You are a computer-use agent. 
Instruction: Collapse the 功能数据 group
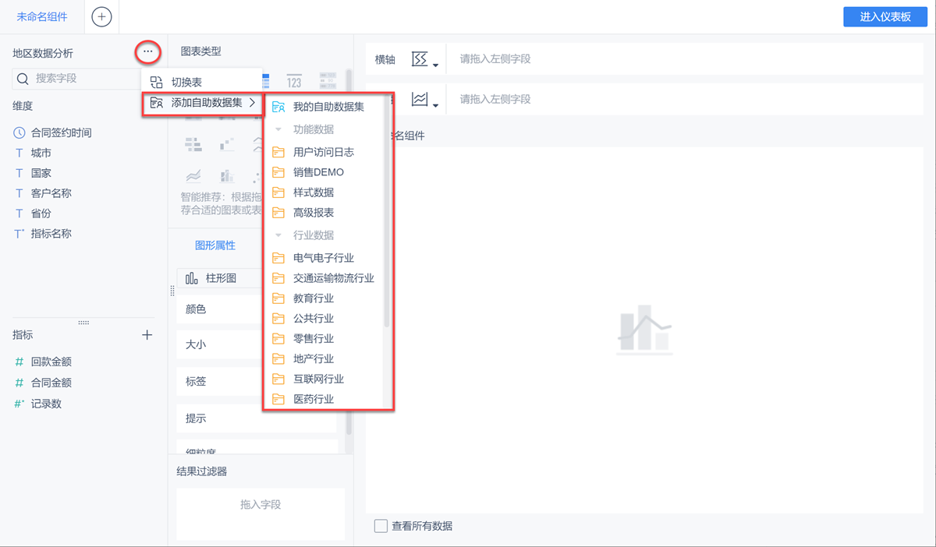point(278,129)
